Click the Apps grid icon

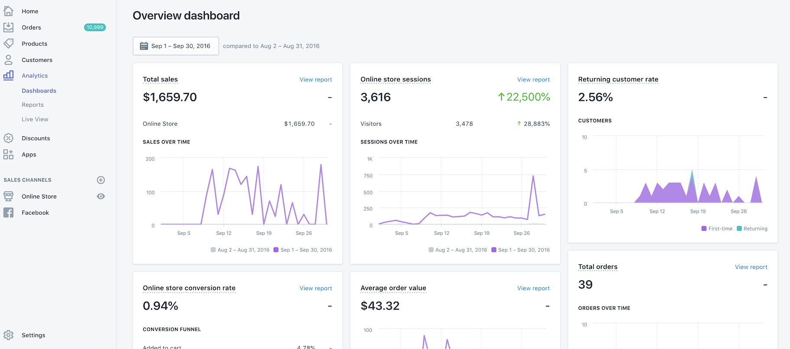(x=8, y=154)
